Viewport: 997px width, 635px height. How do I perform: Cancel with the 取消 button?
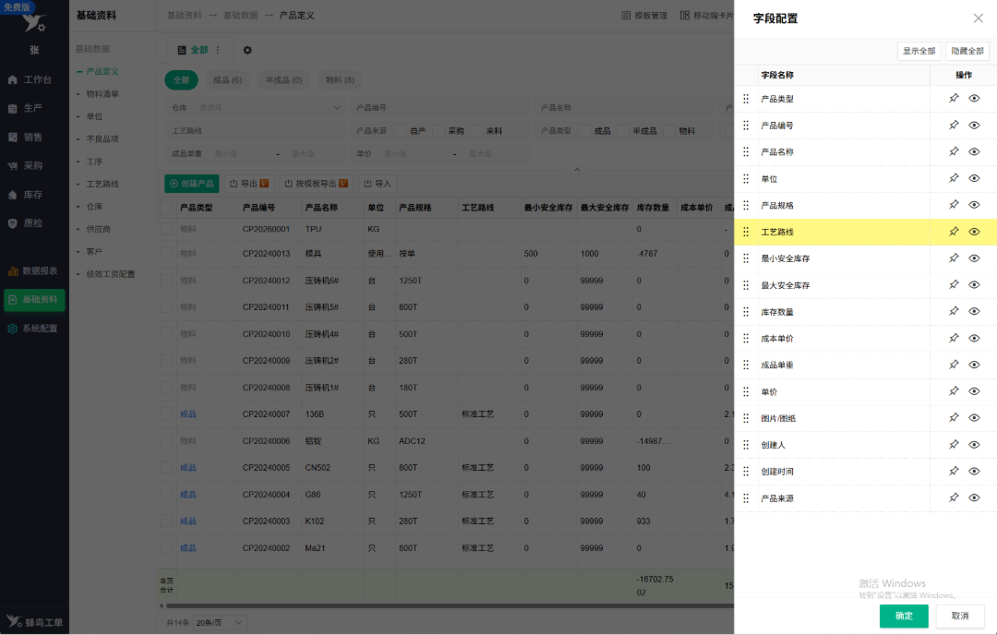coord(959,616)
